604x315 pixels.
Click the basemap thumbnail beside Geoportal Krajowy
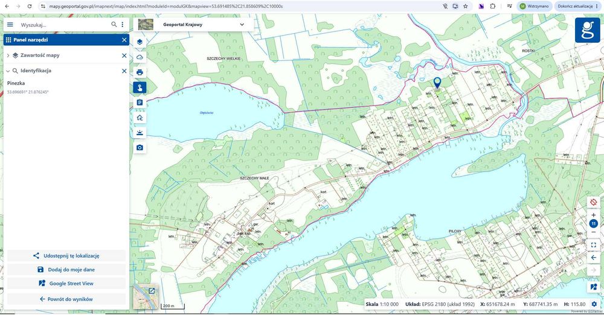[x=146, y=25]
